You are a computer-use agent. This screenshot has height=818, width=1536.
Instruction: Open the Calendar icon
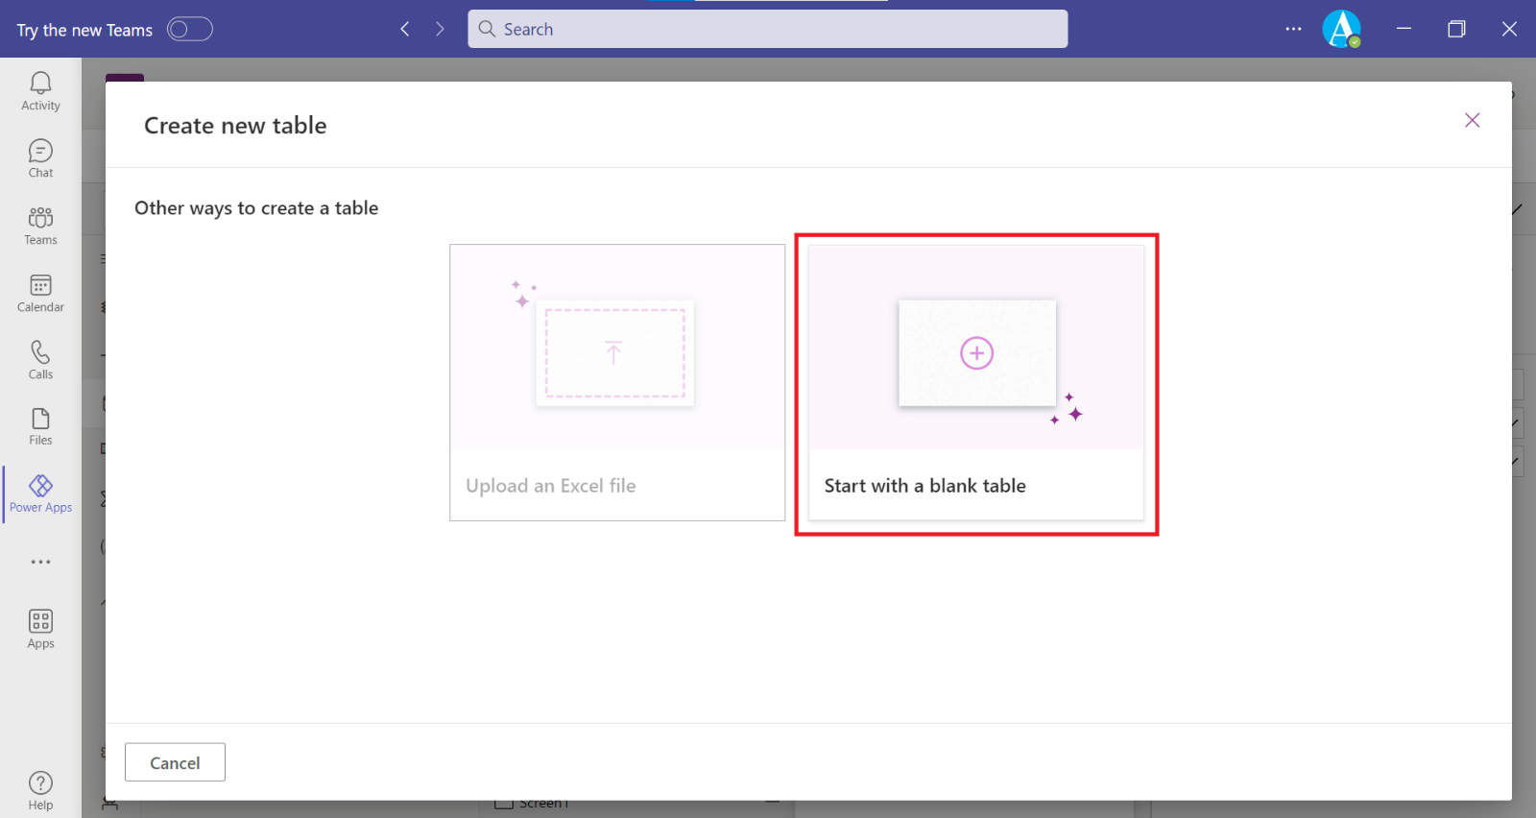point(40,293)
